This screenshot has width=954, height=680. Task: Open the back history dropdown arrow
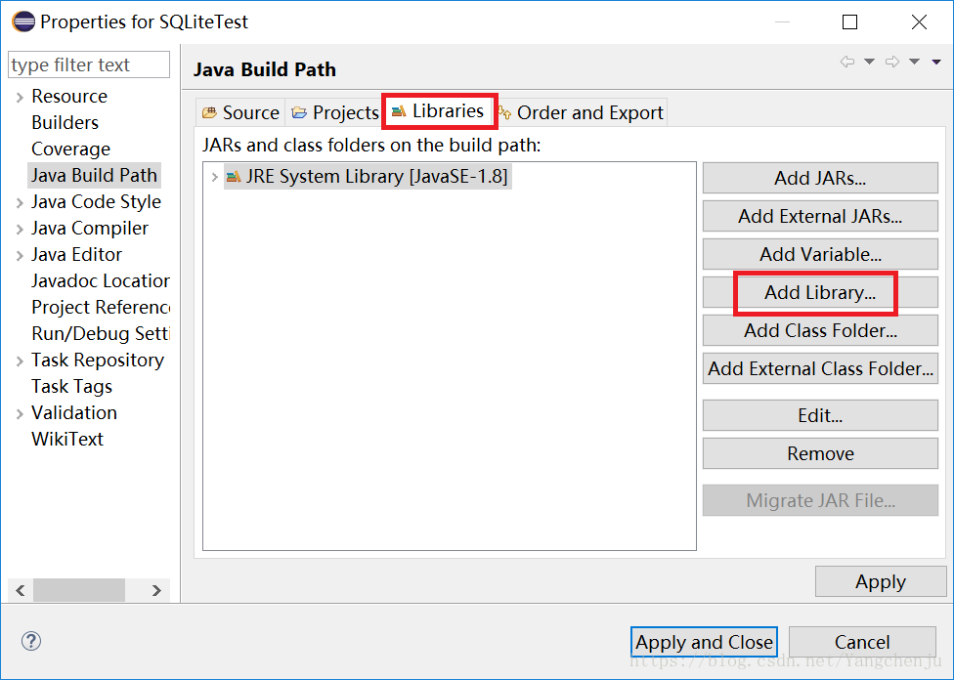point(869,63)
